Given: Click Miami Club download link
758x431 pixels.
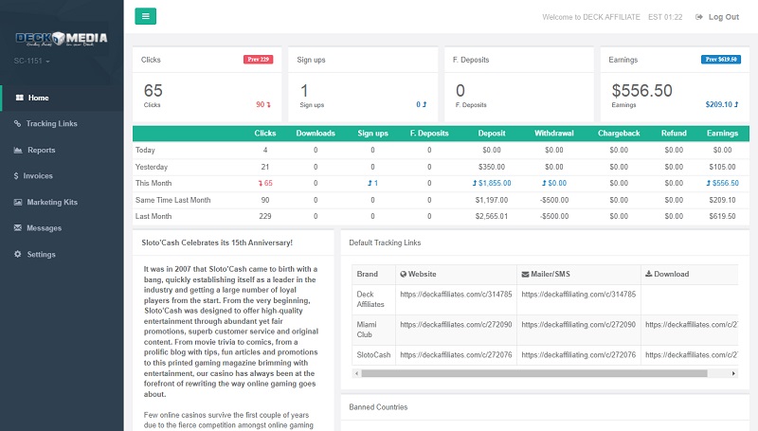Looking at the screenshot, I should point(692,325).
